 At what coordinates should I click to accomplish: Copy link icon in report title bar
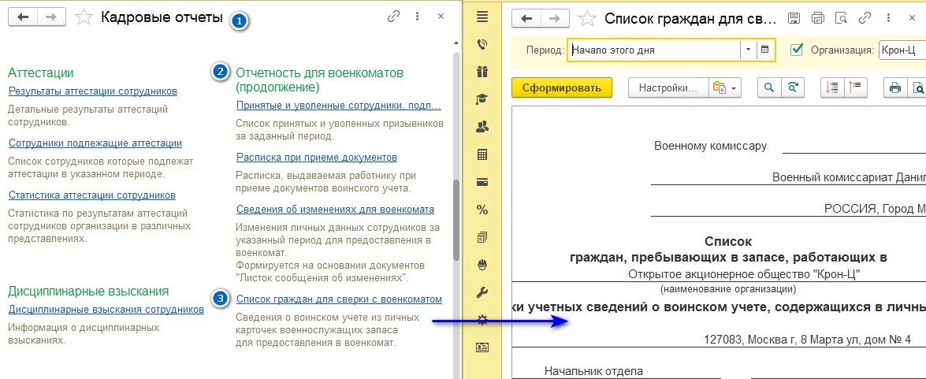(x=864, y=17)
